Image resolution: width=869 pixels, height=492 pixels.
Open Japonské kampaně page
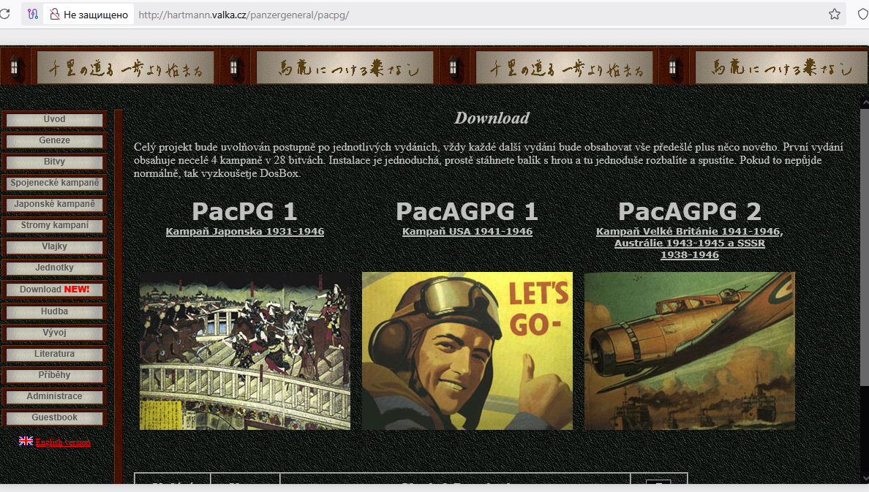tap(54, 204)
